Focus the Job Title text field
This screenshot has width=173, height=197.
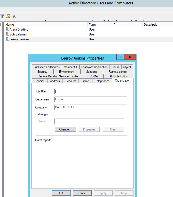pos(91,91)
